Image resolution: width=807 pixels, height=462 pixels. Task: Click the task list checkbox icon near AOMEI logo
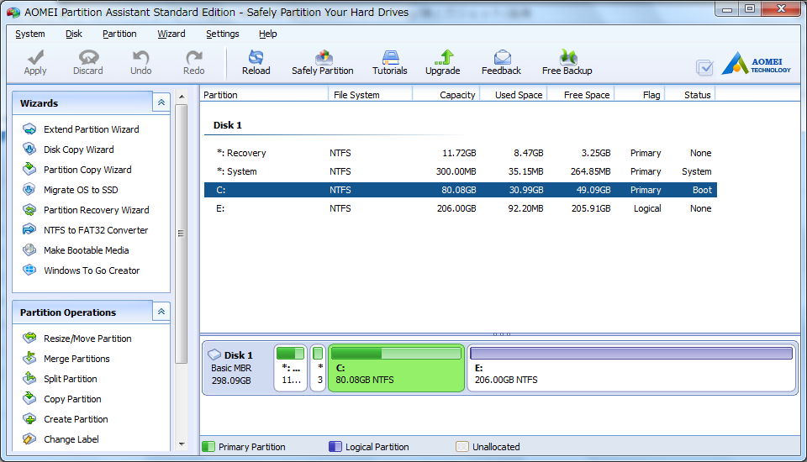tap(704, 67)
